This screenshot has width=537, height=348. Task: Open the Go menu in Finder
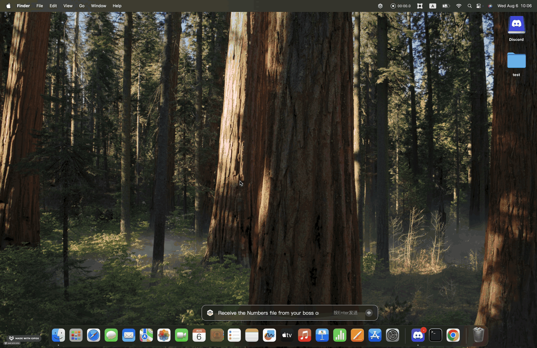click(x=81, y=6)
